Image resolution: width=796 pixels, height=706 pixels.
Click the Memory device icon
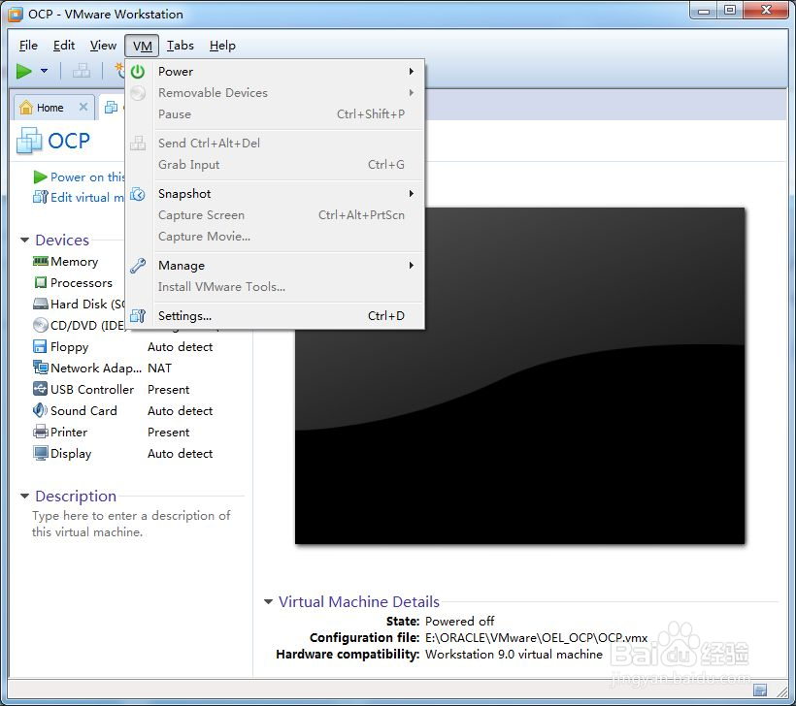(x=40, y=261)
